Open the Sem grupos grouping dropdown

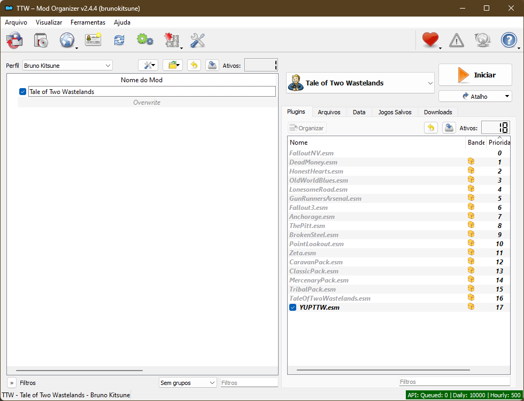click(188, 383)
